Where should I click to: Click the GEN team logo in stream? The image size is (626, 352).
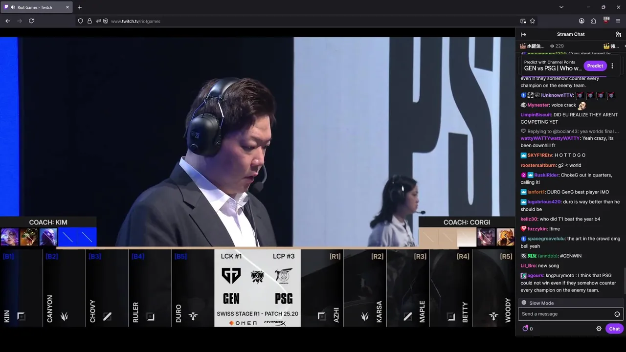pyautogui.click(x=231, y=275)
